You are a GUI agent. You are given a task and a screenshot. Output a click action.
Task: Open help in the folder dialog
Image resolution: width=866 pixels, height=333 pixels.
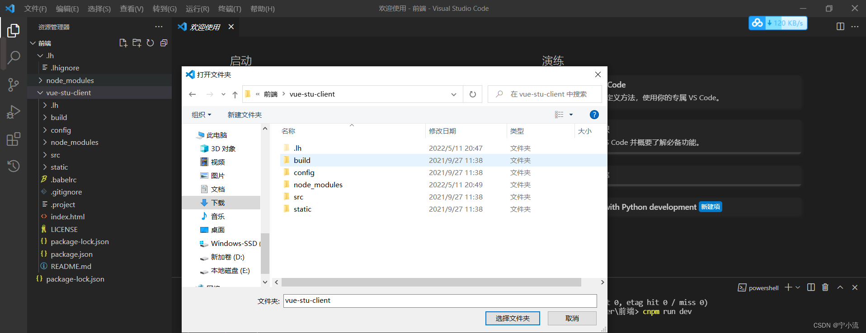click(x=594, y=115)
